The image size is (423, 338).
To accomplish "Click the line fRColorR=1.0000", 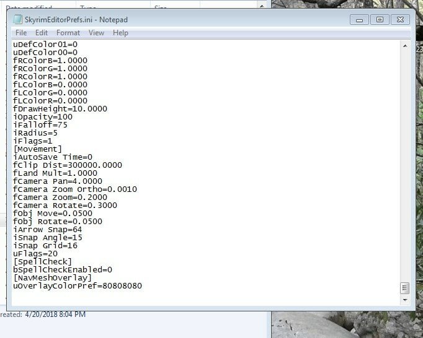I will 50,77.
